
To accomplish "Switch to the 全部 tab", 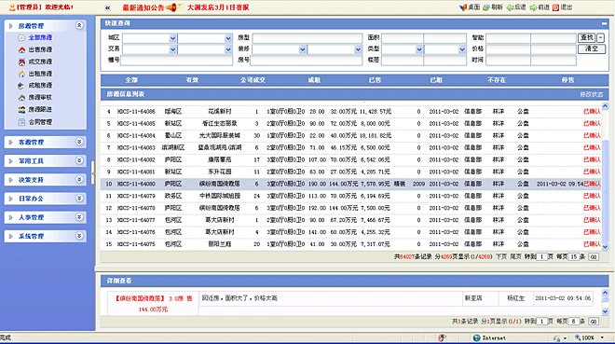I will tap(131, 80).
